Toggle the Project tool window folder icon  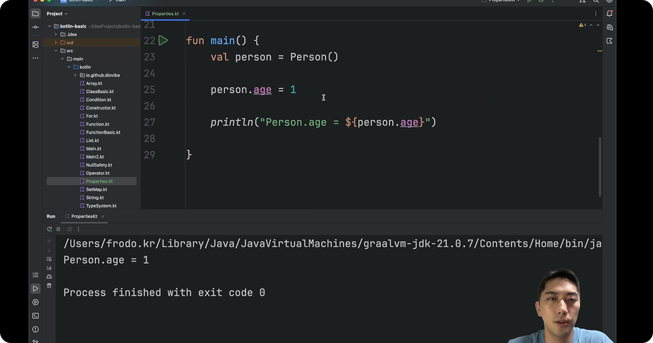click(x=36, y=14)
